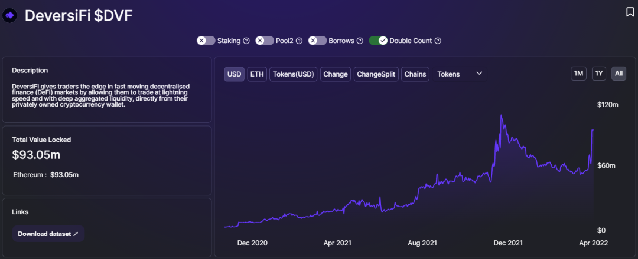Image resolution: width=638 pixels, height=259 pixels.
Task: Open the Staking help question icon
Action: (x=246, y=41)
